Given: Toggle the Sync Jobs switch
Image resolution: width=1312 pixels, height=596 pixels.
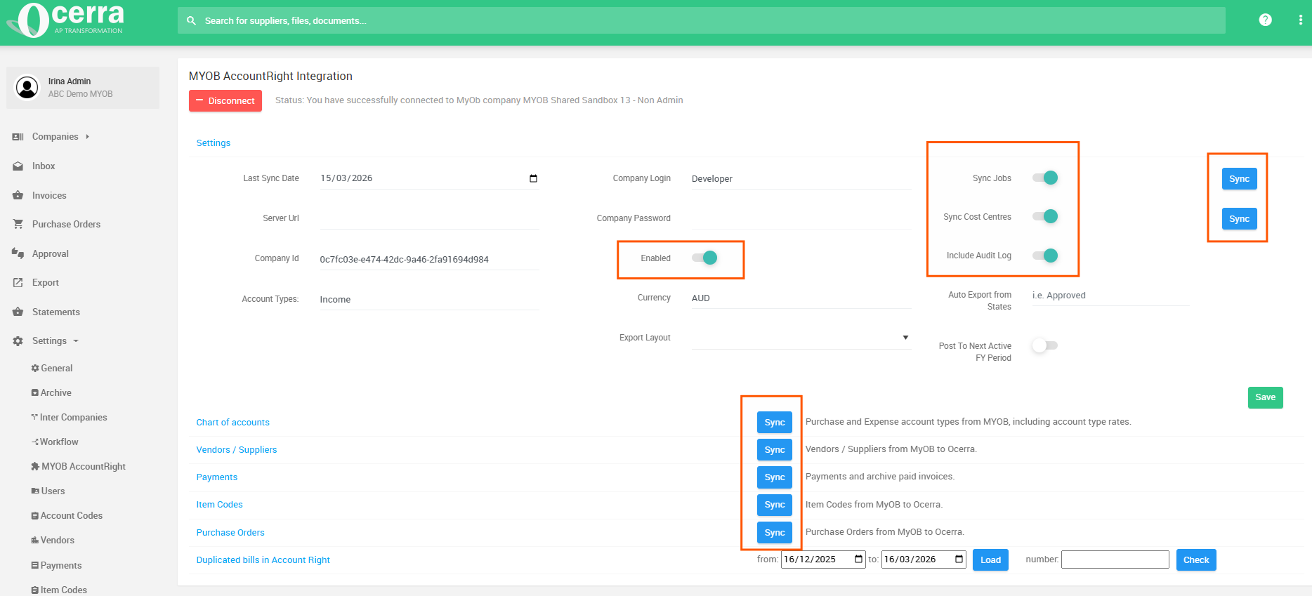Looking at the screenshot, I should 1045,178.
